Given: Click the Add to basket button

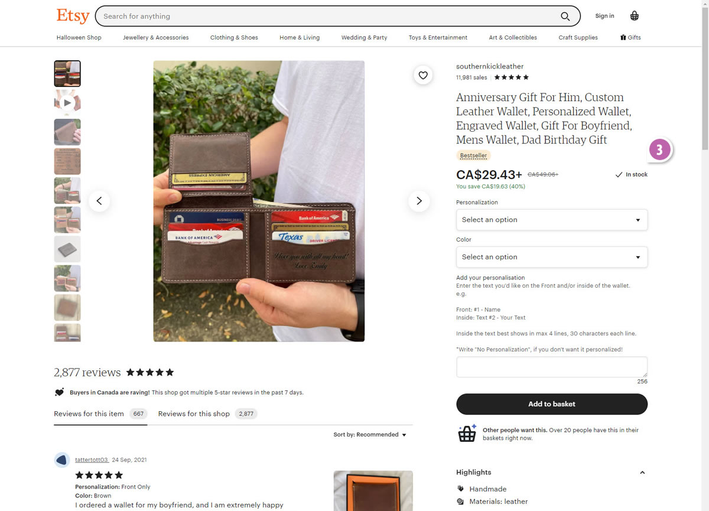Looking at the screenshot, I should click(x=552, y=404).
